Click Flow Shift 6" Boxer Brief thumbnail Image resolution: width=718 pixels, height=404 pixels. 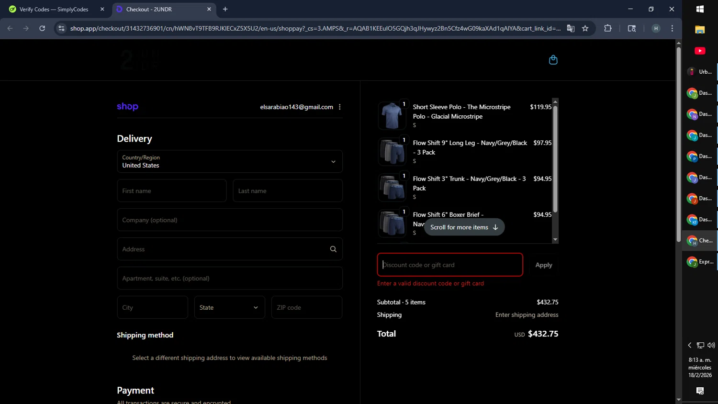click(392, 224)
